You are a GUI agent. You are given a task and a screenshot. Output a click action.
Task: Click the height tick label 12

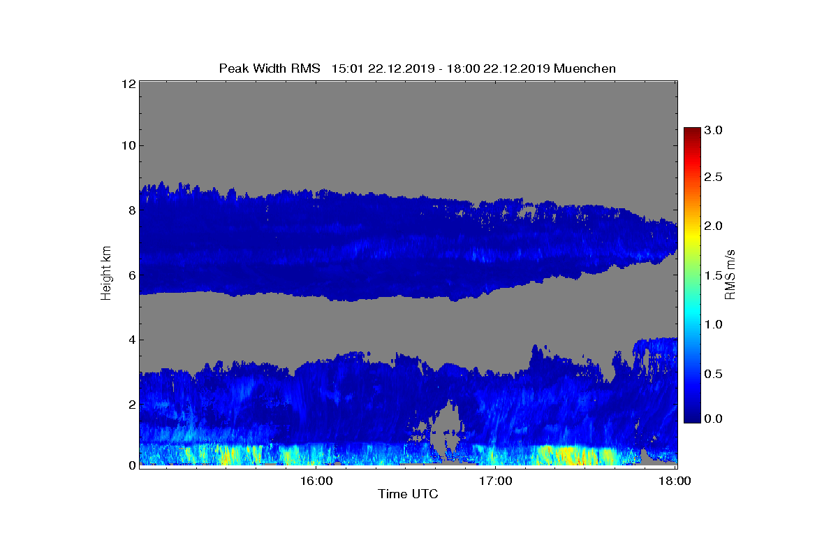pyautogui.click(x=128, y=83)
